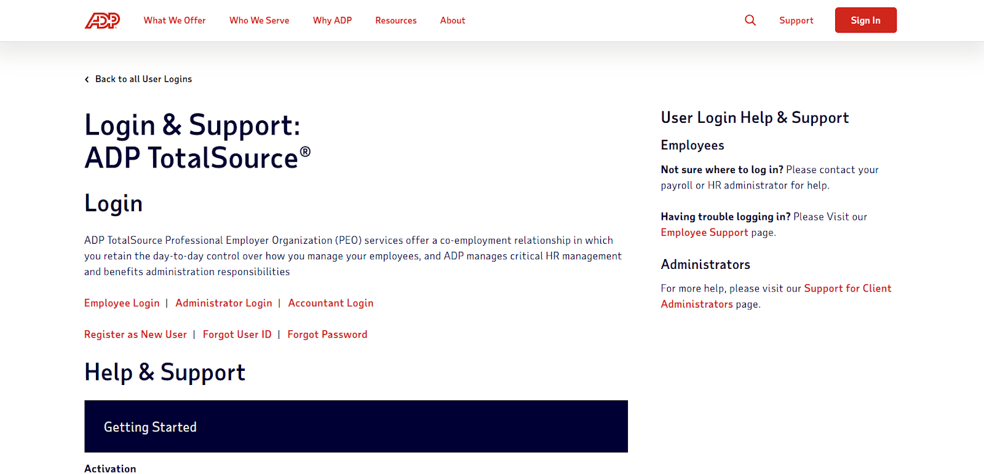Click the 'Having trouble logging in?' text
Viewport: 984px width, 474px height.
[726, 217]
